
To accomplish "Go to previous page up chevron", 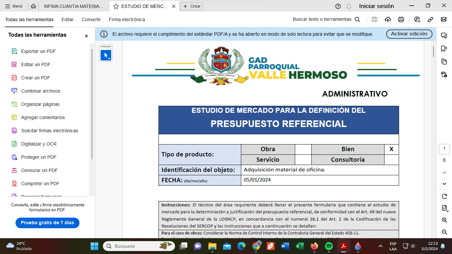I will 444,173.
